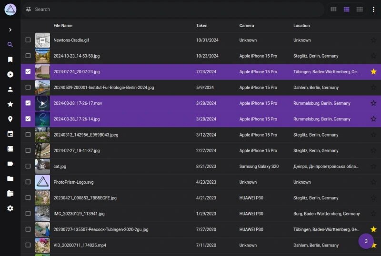Sort by the Taken column header

pos(201,26)
